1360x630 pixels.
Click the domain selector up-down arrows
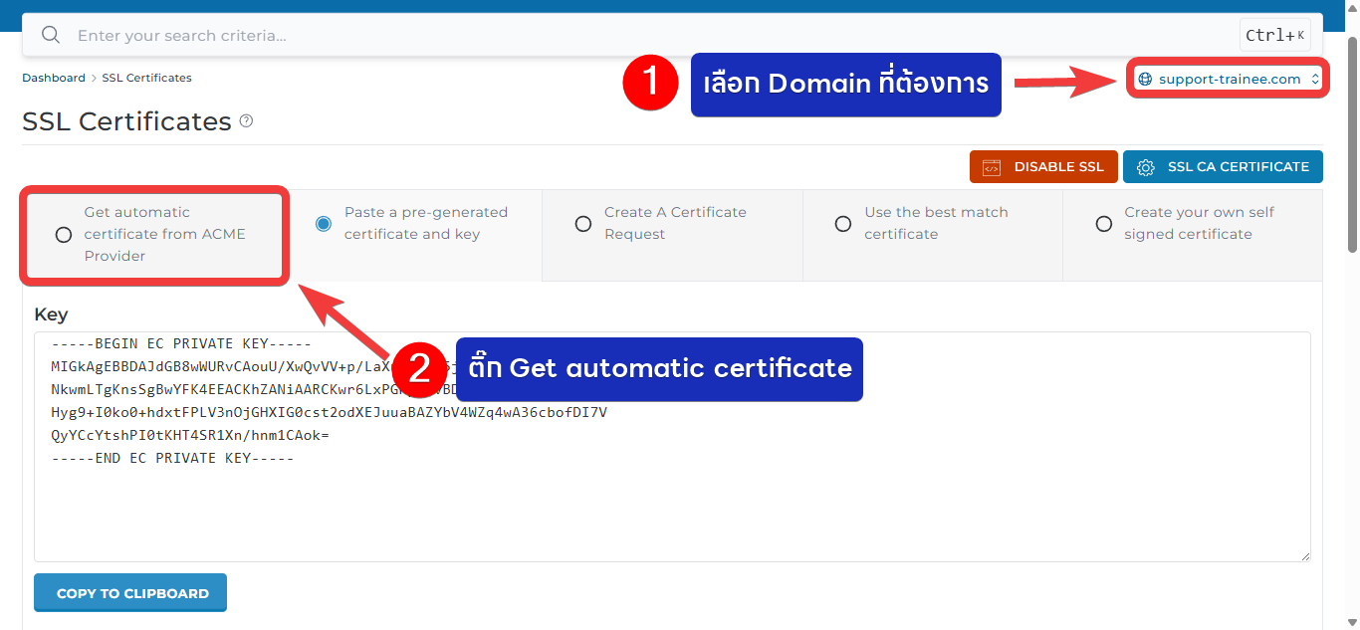1314,80
